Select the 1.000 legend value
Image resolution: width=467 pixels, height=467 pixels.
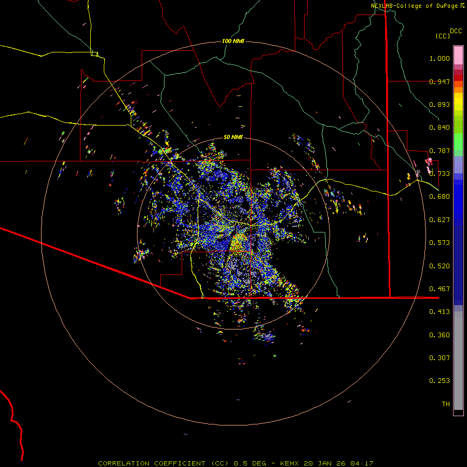439,58
